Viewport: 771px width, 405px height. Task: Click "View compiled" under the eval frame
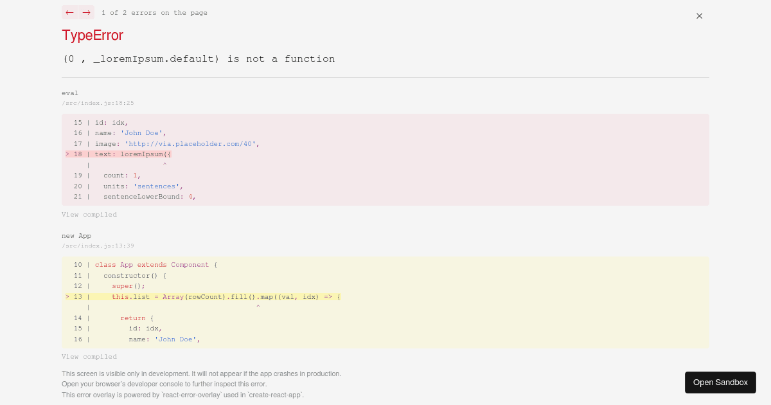pyautogui.click(x=89, y=214)
